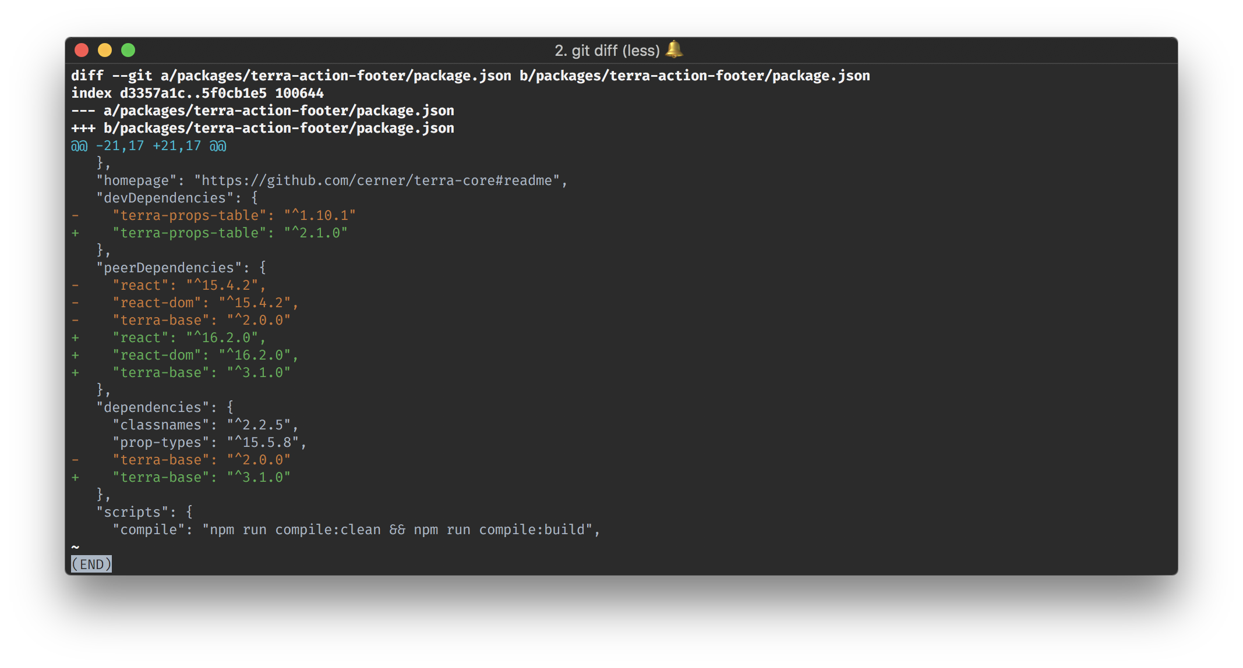Click the "dependencies": { line
Image resolution: width=1243 pixels, height=668 pixels.
[165, 407]
